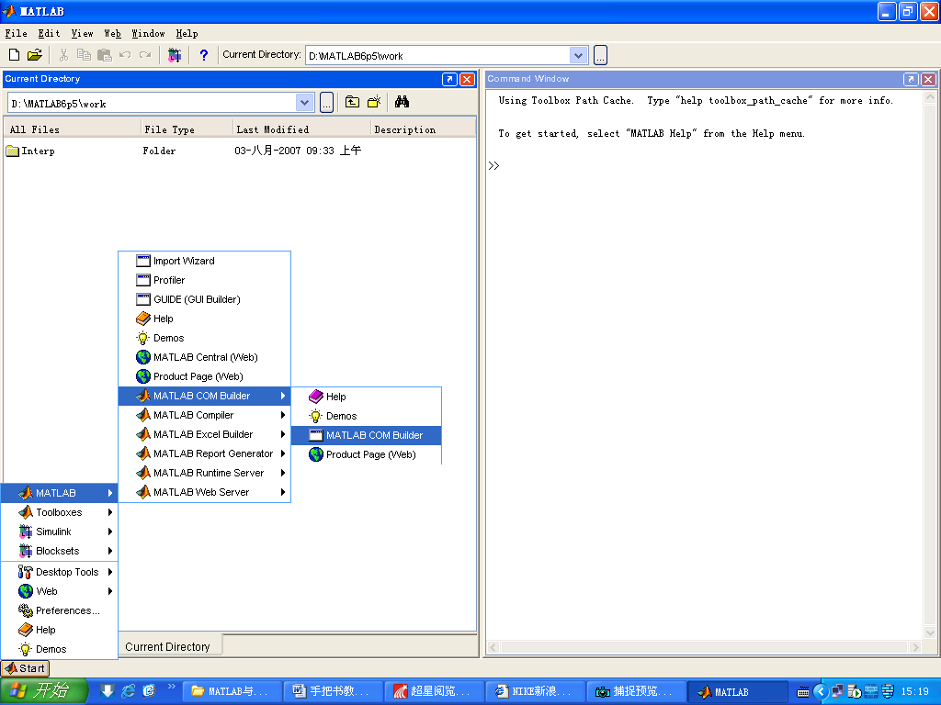Image resolution: width=941 pixels, height=705 pixels.
Task: Expand the MATLAB COM Builder submenu item
Action: tap(205, 396)
